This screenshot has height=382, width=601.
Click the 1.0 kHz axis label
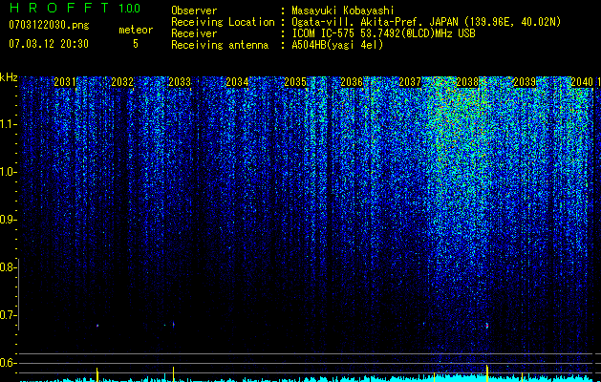click(x=8, y=172)
